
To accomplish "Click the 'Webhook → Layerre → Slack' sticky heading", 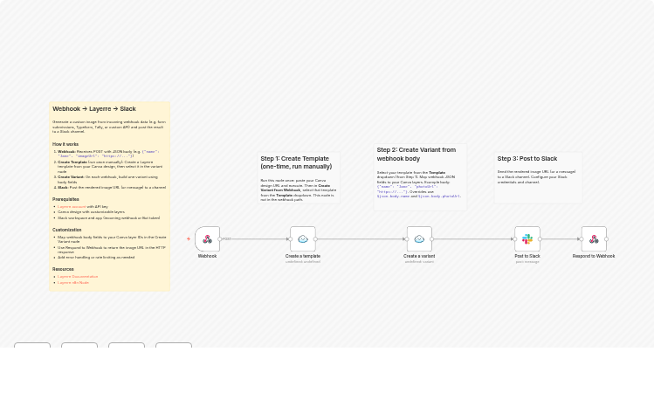I will click(94, 109).
